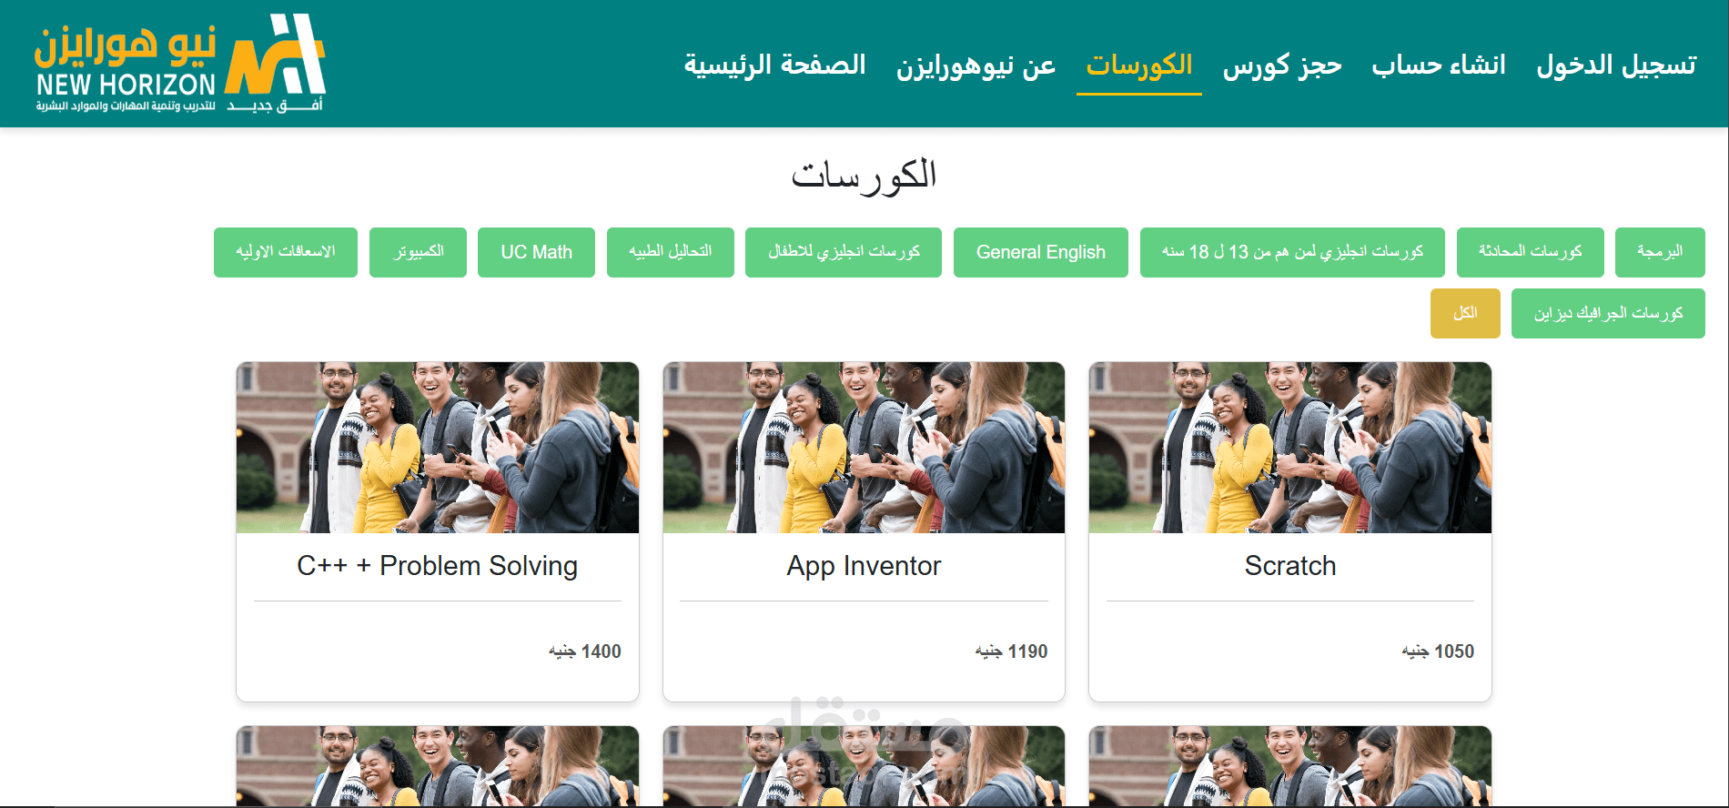
Task: Filter by كورسات المحادثة category
Action: click(1530, 252)
